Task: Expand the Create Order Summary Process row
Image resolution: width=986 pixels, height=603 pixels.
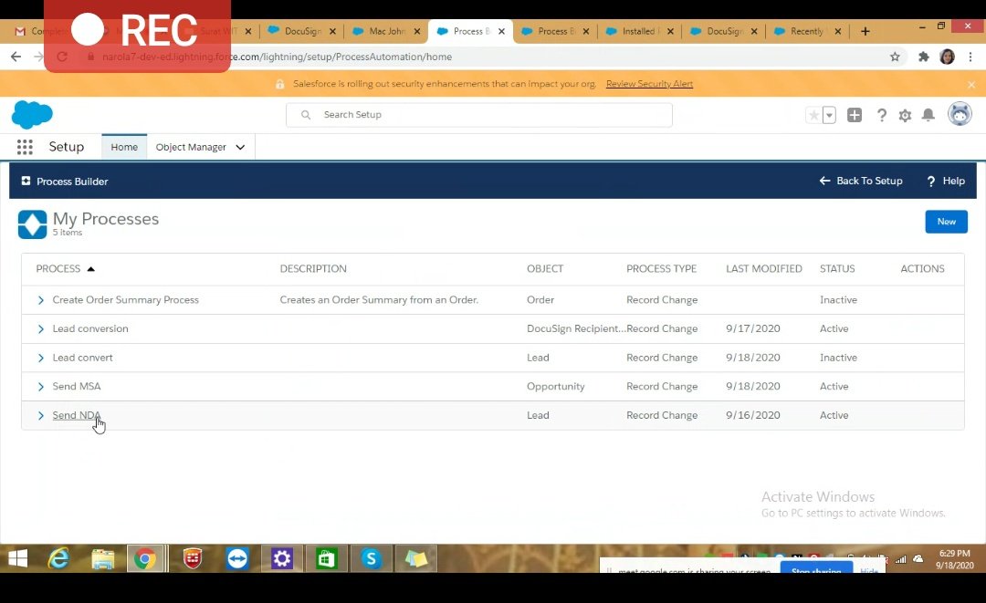Action: click(41, 300)
